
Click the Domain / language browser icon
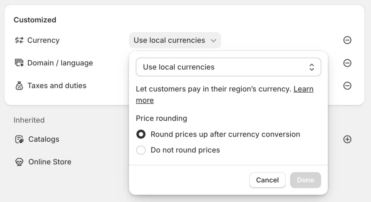tap(19, 63)
